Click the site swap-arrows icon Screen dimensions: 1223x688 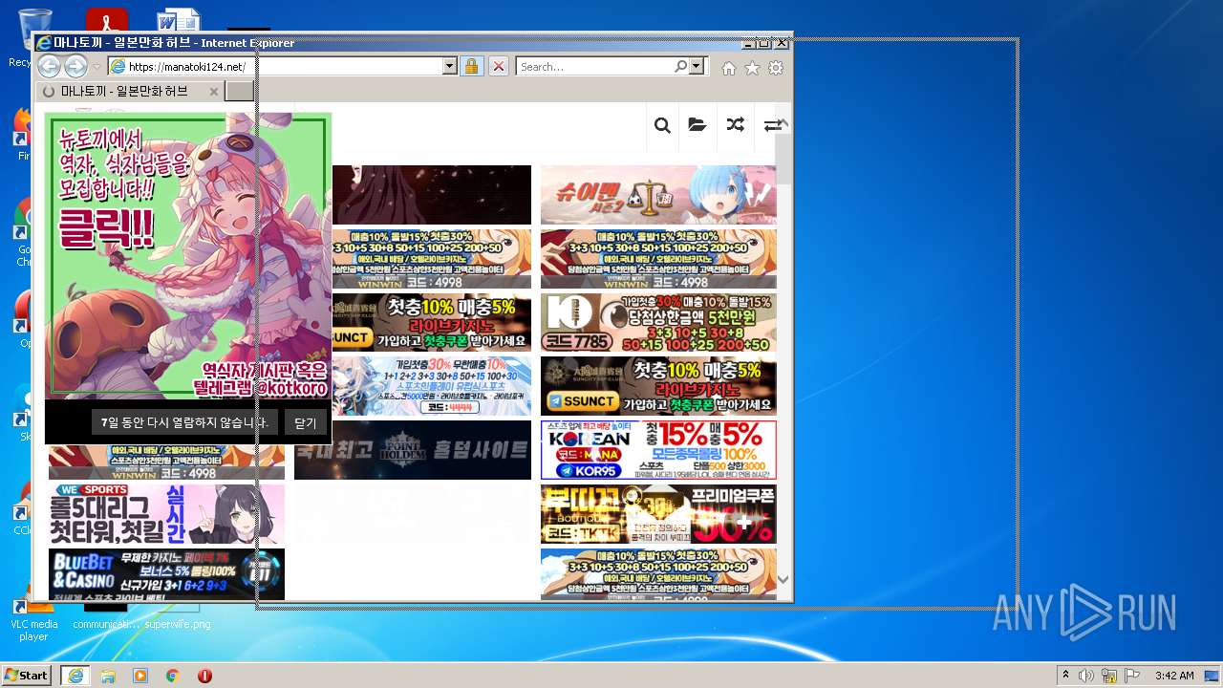[x=771, y=125]
